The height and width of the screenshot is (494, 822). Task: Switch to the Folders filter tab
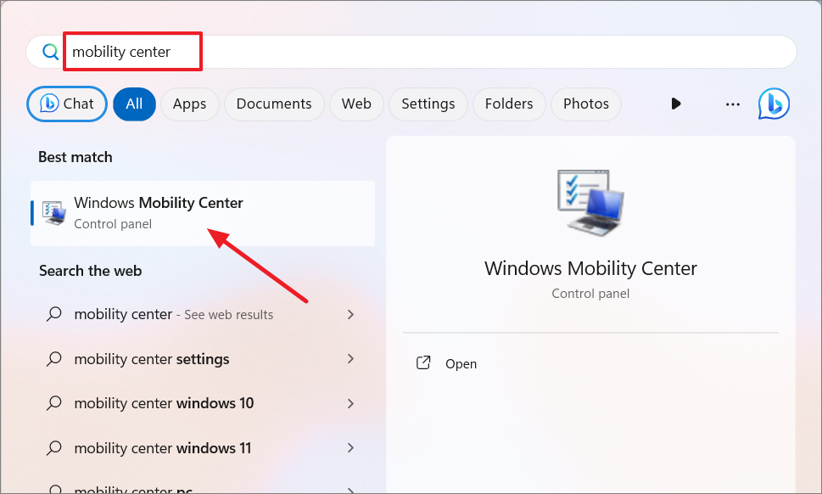point(509,104)
